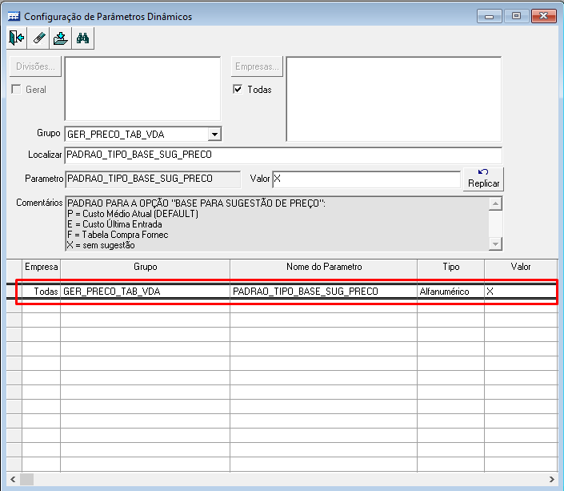Screen dimensions: 564x491
Task: Select GER_PRECO_TAB_VDA cell in the grid
Action: [146, 292]
